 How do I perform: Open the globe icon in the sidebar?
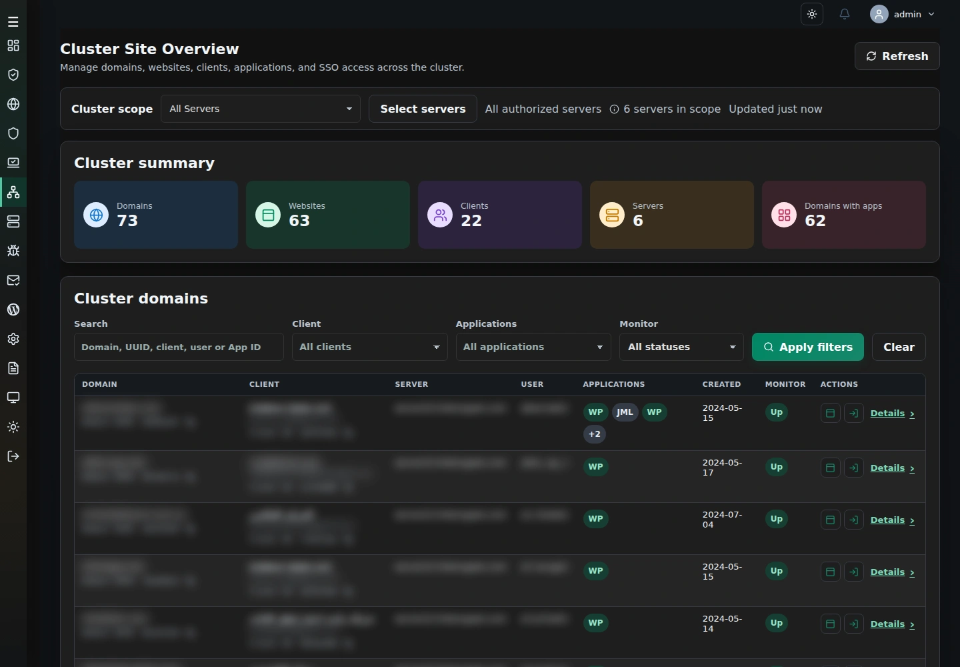13,104
